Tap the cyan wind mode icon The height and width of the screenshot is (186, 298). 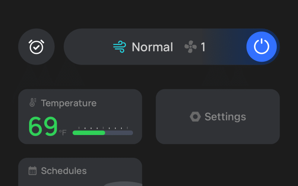[x=119, y=47]
